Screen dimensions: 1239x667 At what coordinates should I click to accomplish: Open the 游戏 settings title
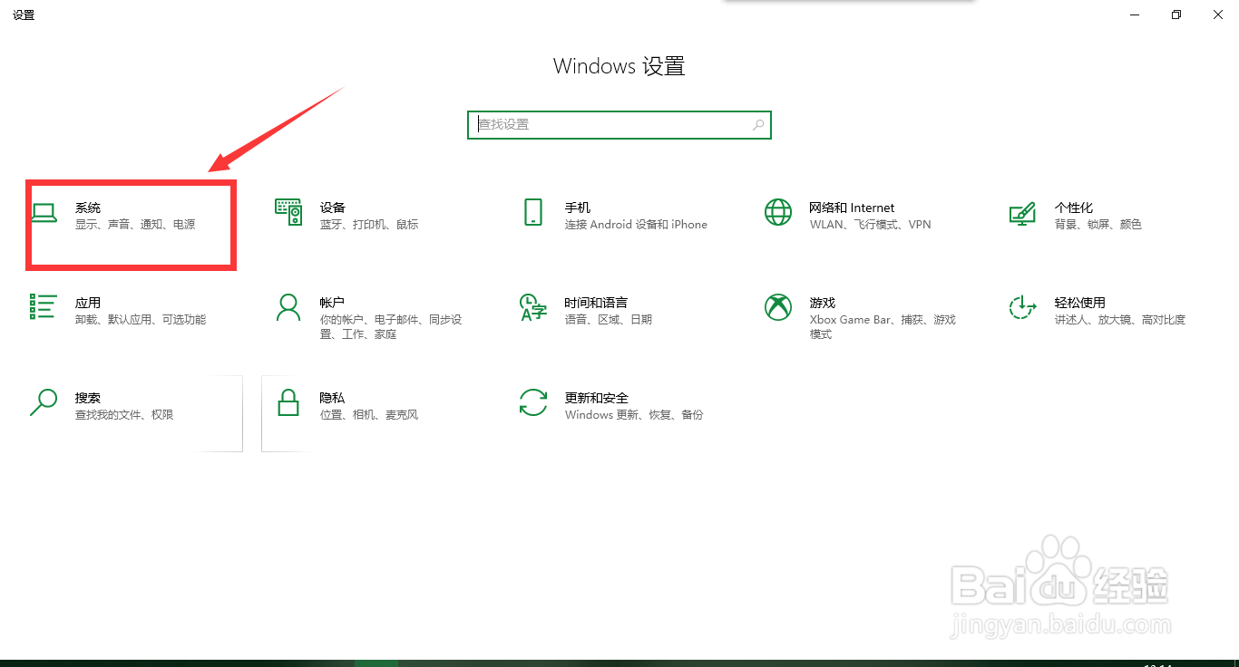click(x=823, y=303)
